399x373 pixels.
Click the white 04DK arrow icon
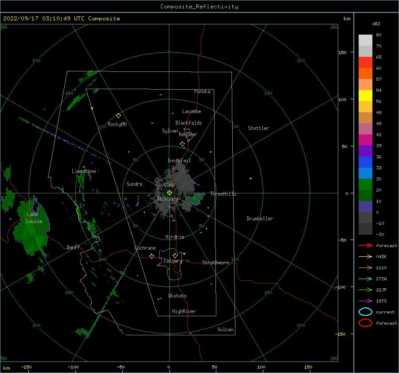click(365, 256)
